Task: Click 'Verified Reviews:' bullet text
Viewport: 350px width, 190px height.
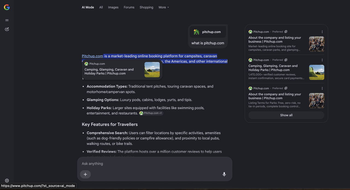Action: point(102,152)
